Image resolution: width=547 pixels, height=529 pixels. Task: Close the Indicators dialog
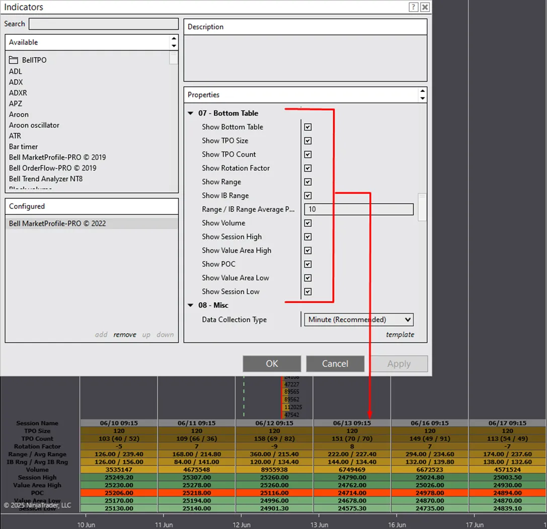425,7
